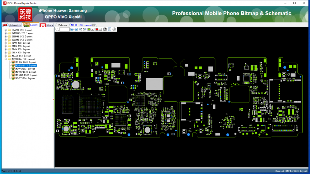This screenshot has width=310, height=174.
Task: Open the Welcome document tab
Action: click(63, 25)
